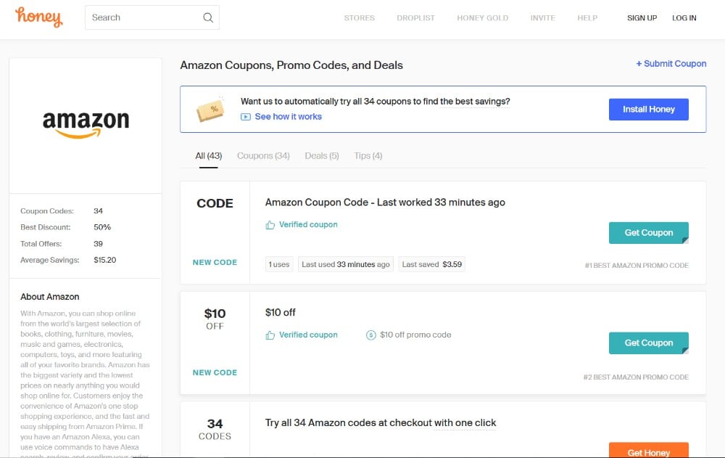Select the Deals (5) tab
The image size is (725, 458).
[321, 156]
